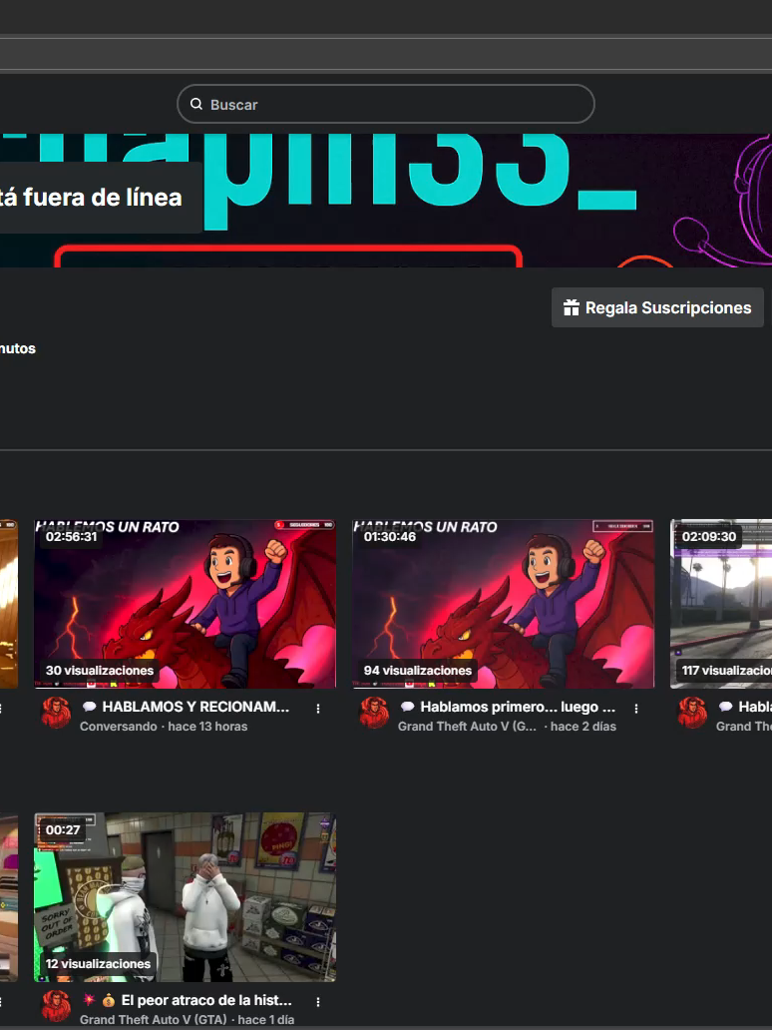Click the Buscar search field

(x=385, y=104)
